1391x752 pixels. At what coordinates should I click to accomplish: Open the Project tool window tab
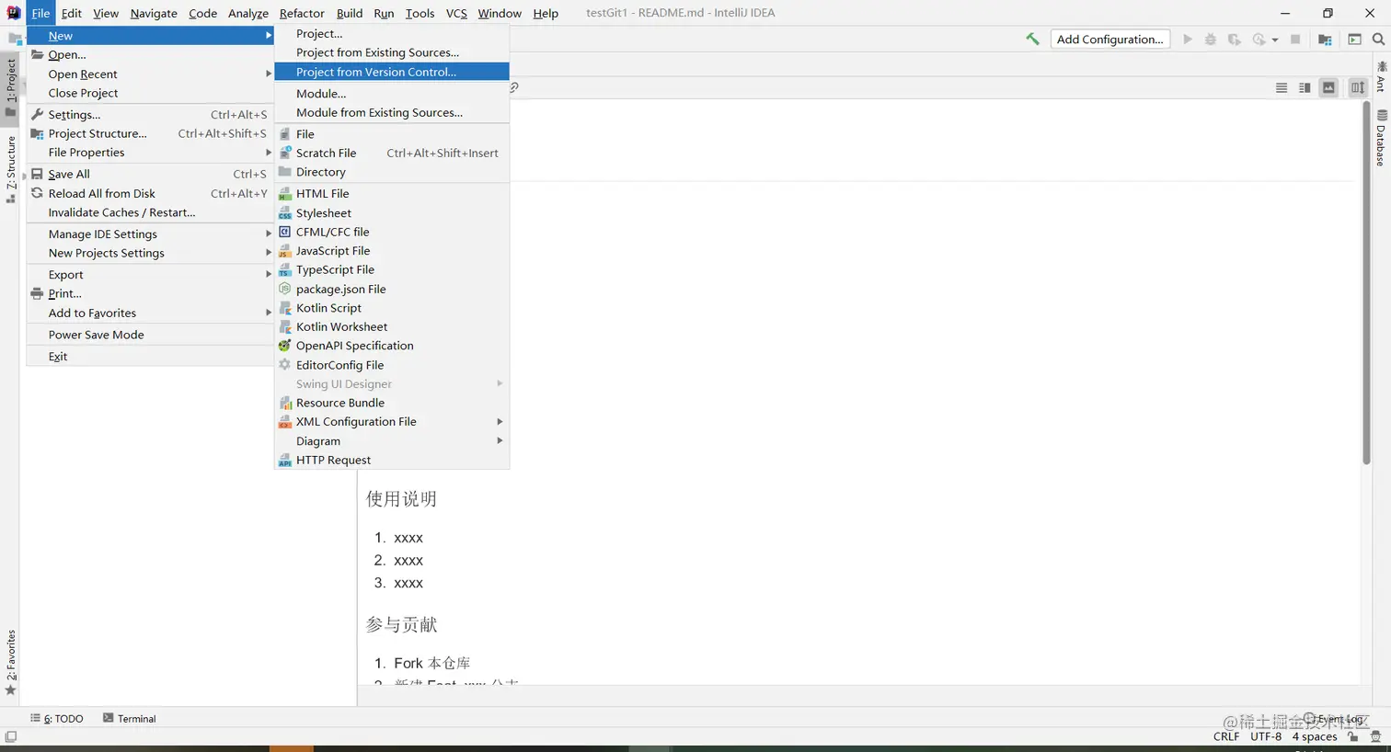pyautogui.click(x=10, y=87)
